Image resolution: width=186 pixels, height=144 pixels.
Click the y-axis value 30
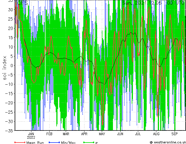(10, 10)
